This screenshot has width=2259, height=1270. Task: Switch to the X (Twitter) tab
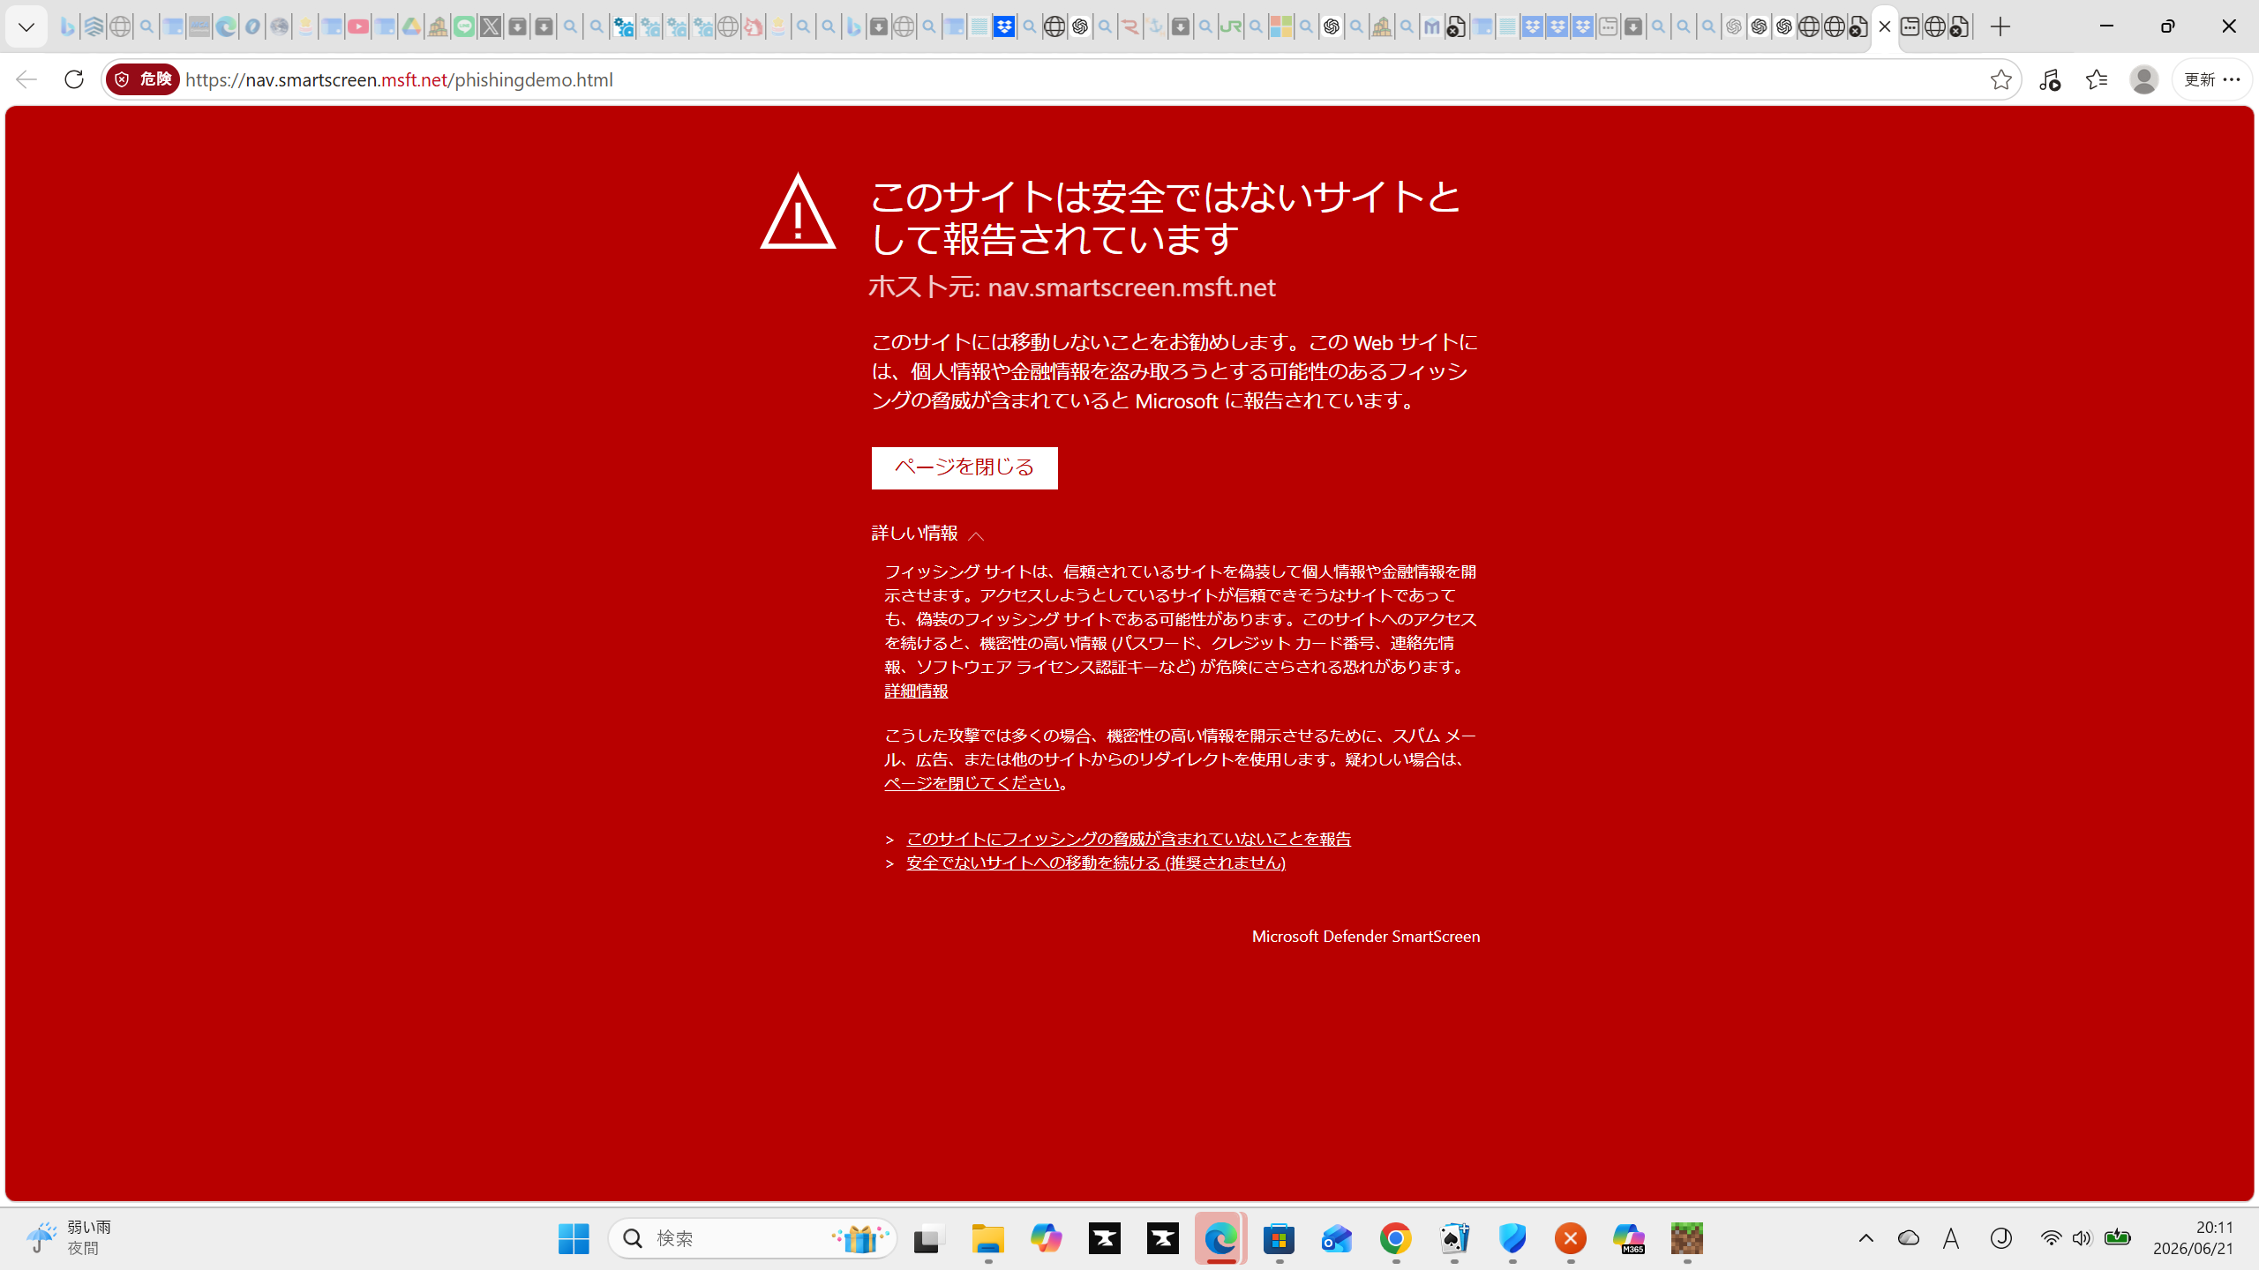coord(491,26)
